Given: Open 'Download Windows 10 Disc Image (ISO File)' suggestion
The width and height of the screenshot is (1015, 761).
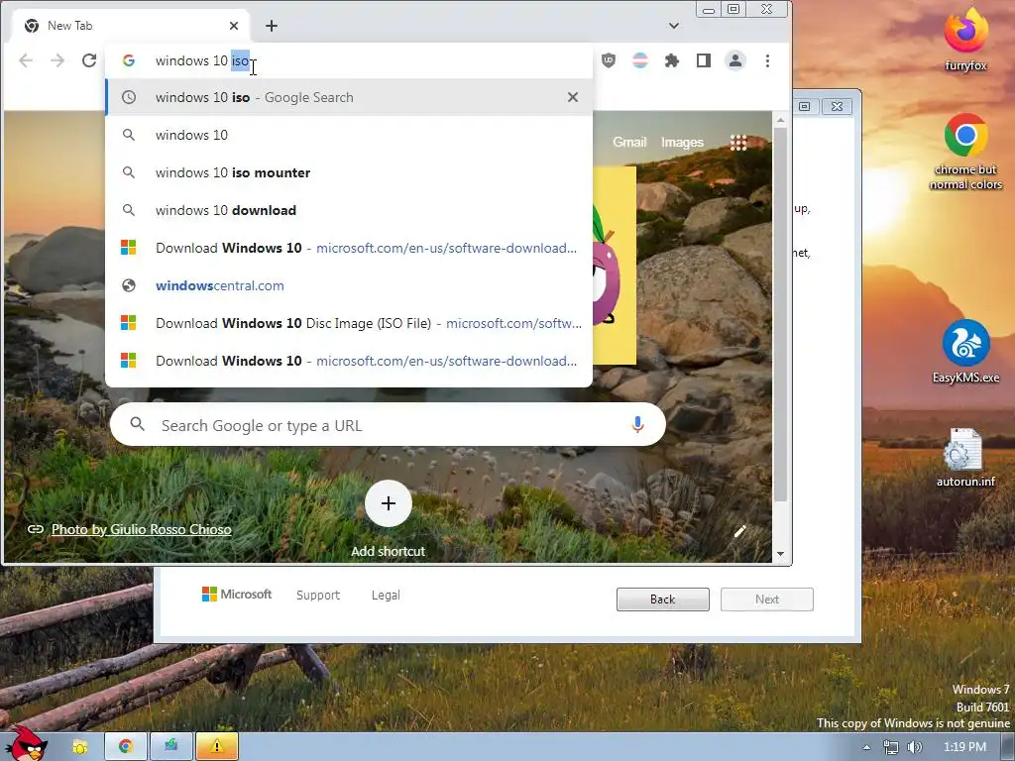Looking at the screenshot, I should 349,323.
